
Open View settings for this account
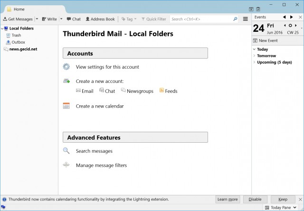coord(107,67)
